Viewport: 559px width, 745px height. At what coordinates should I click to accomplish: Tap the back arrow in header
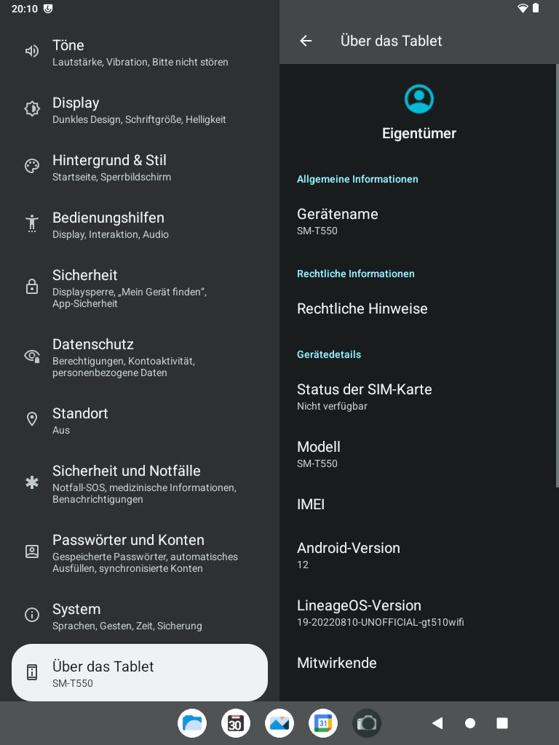pos(306,41)
